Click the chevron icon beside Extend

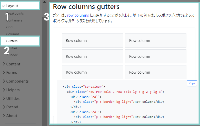(x=4, y=107)
